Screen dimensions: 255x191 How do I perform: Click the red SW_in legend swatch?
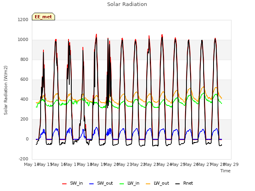[x=65, y=184]
